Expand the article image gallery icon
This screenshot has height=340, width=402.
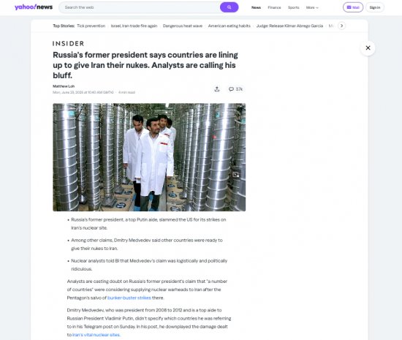tap(235, 175)
